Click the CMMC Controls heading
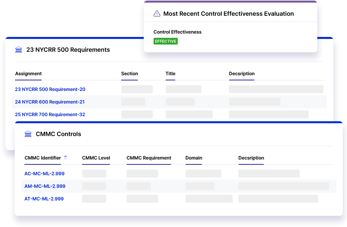This screenshot has width=347, height=227. 58,134
